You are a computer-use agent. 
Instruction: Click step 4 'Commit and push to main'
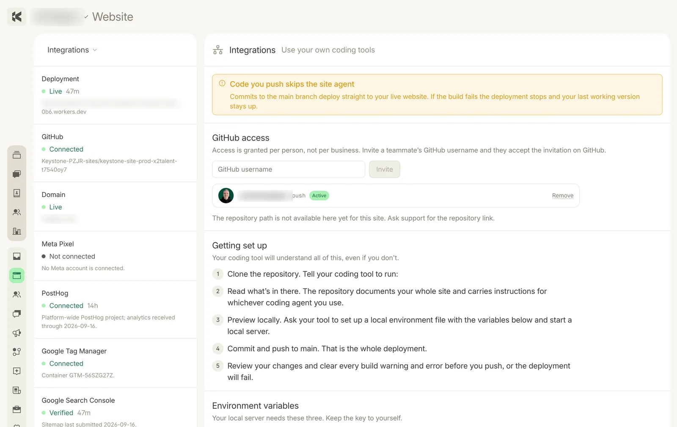(327, 349)
